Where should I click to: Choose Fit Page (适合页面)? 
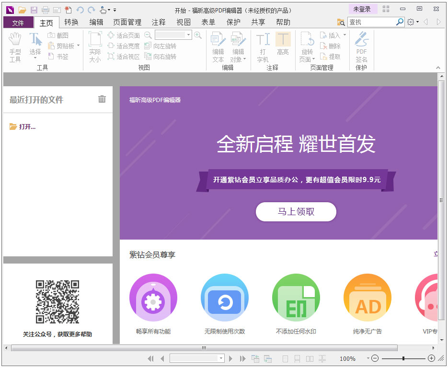124,35
